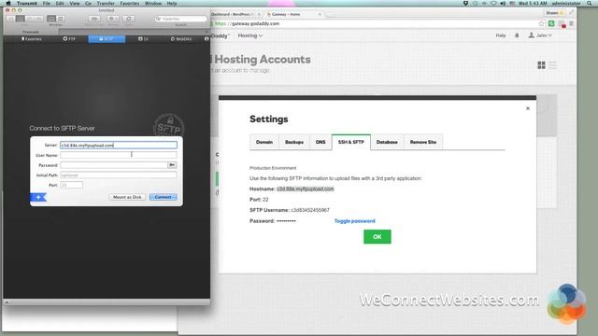Click the Connect button
The width and height of the screenshot is (598, 336).
164,197
